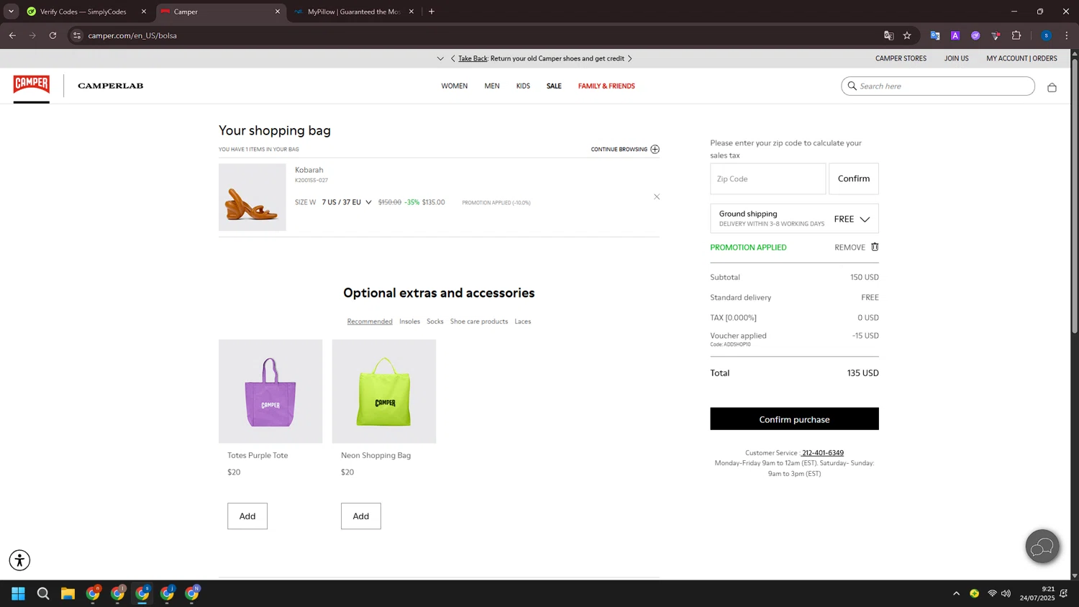This screenshot has height=607, width=1079.
Task: Open the shopping bag icon in header
Action: [1052, 87]
